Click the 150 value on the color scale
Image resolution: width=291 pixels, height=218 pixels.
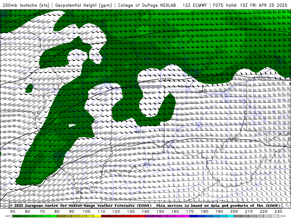click(x=160, y=211)
